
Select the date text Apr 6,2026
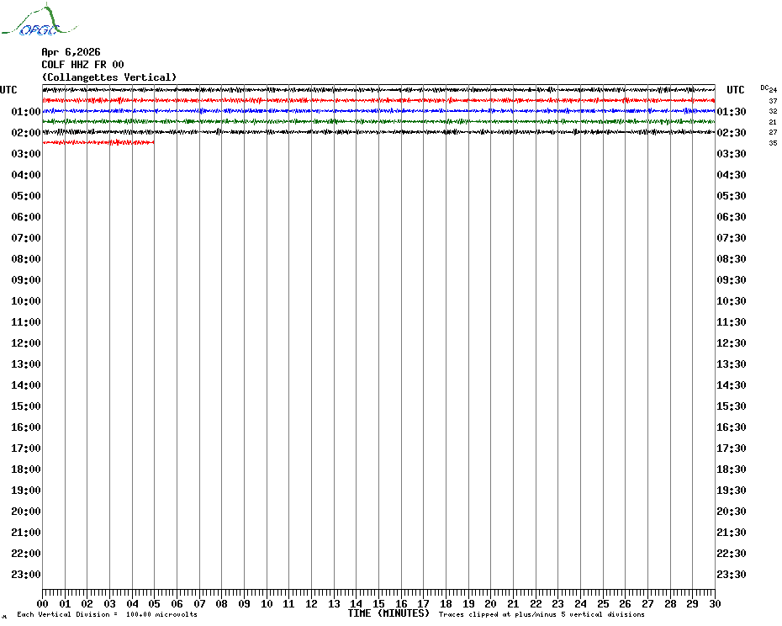(x=71, y=52)
